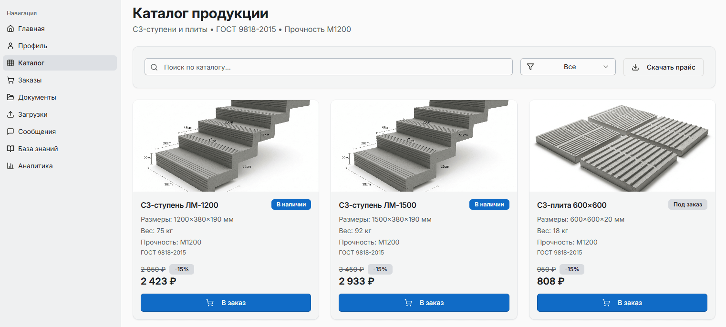Click the Сообщения chat bubble icon
The width and height of the screenshot is (726, 327).
[10, 131]
